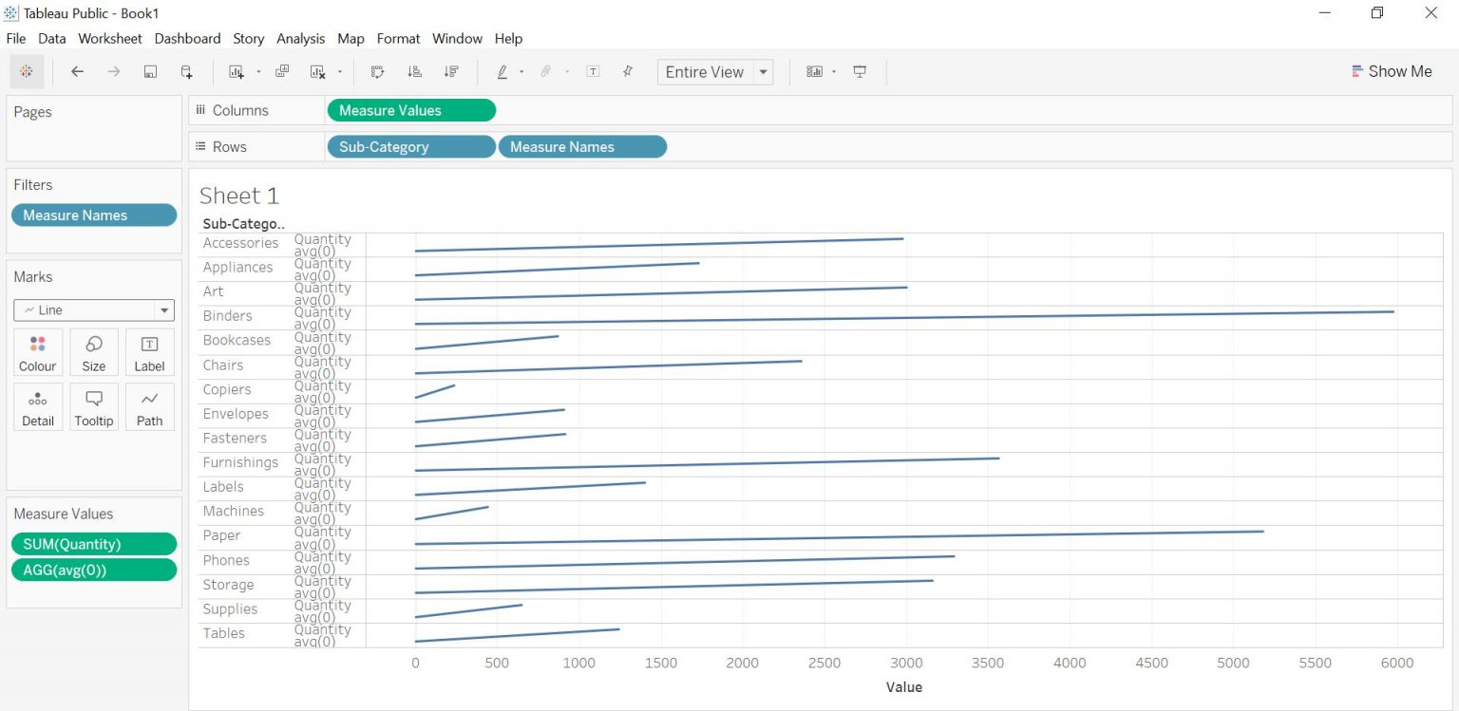Click the Measure Names filter pill
The width and height of the screenshot is (1459, 711).
click(x=93, y=215)
